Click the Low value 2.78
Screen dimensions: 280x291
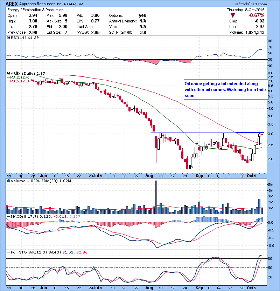tap(33, 27)
